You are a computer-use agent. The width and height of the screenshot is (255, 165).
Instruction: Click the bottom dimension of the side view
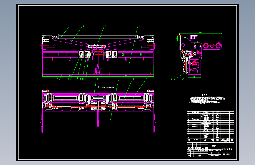click(194, 77)
